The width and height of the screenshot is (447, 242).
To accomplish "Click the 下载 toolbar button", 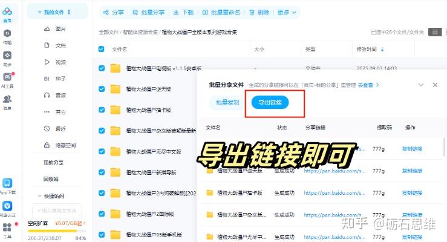I will pos(183,12).
